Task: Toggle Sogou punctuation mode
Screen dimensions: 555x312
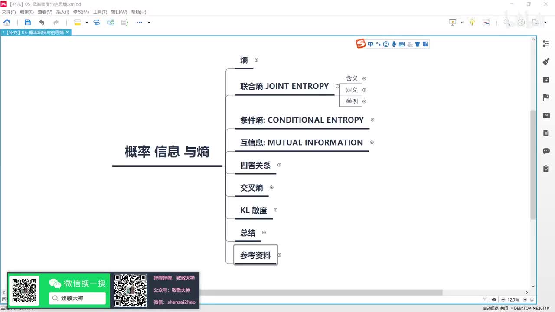Action: [x=378, y=44]
